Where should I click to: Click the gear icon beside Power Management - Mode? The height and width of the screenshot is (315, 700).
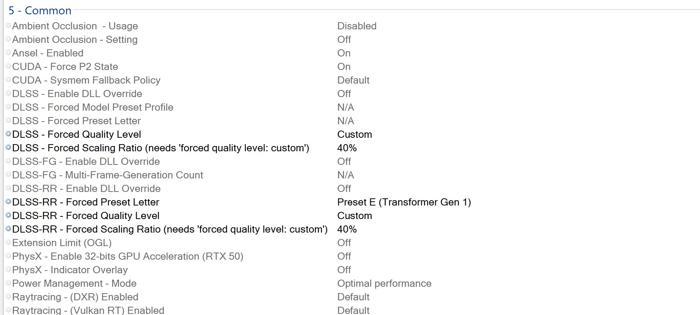(x=8, y=283)
